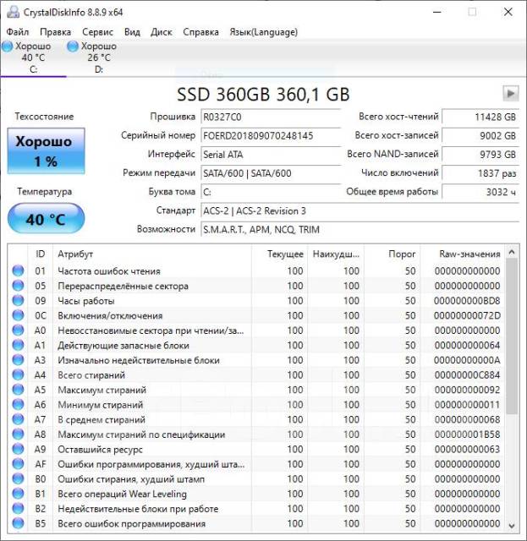Click status orb for attribute 09 power-on hours
This screenshot has width=527, height=541.
click(18, 301)
